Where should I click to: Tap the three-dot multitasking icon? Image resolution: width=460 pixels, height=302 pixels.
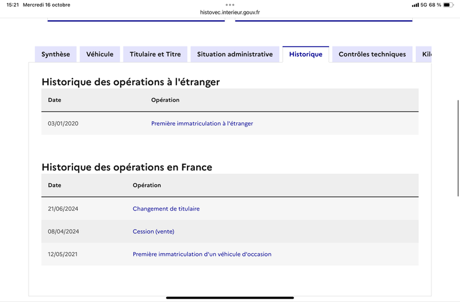point(230,5)
